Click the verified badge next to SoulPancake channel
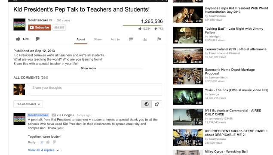Viewport: 273px width, 155px height. pyautogui.click(x=51, y=20)
